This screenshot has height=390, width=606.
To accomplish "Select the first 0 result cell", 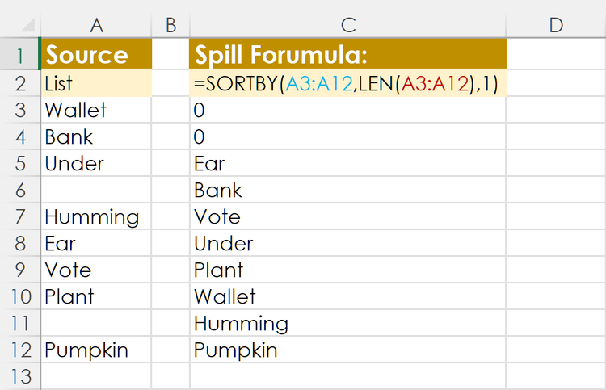I will pos(347,110).
